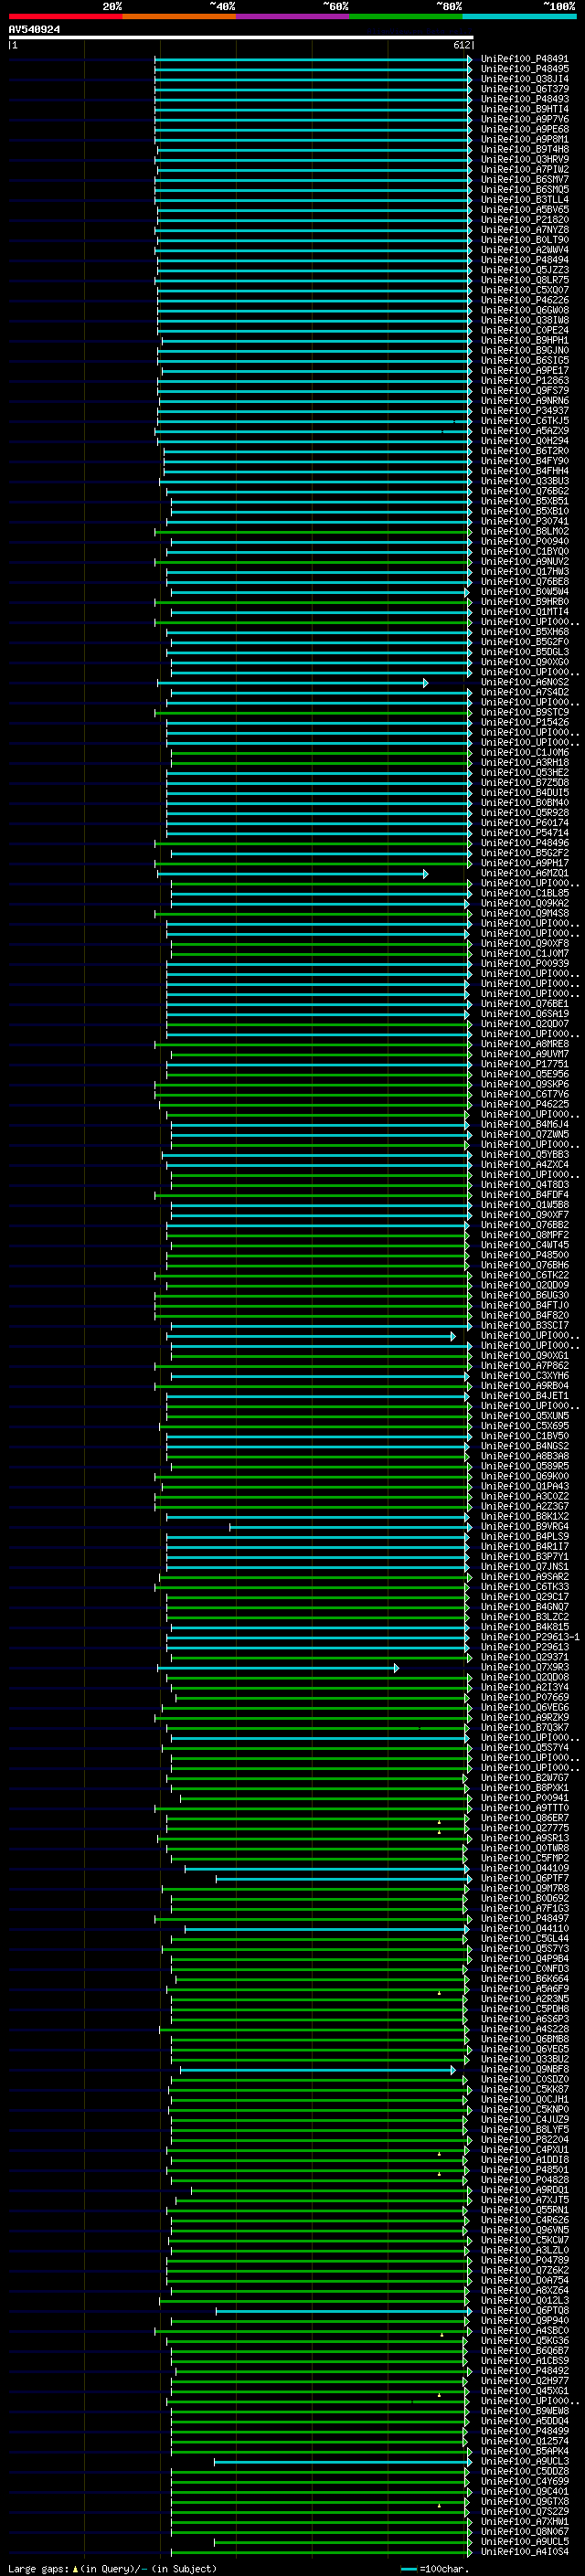The height and width of the screenshot is (2576, 585).
Task: Select the UniRef100_P00939 label
Action: pyautogui.click(x=524, y=964)
